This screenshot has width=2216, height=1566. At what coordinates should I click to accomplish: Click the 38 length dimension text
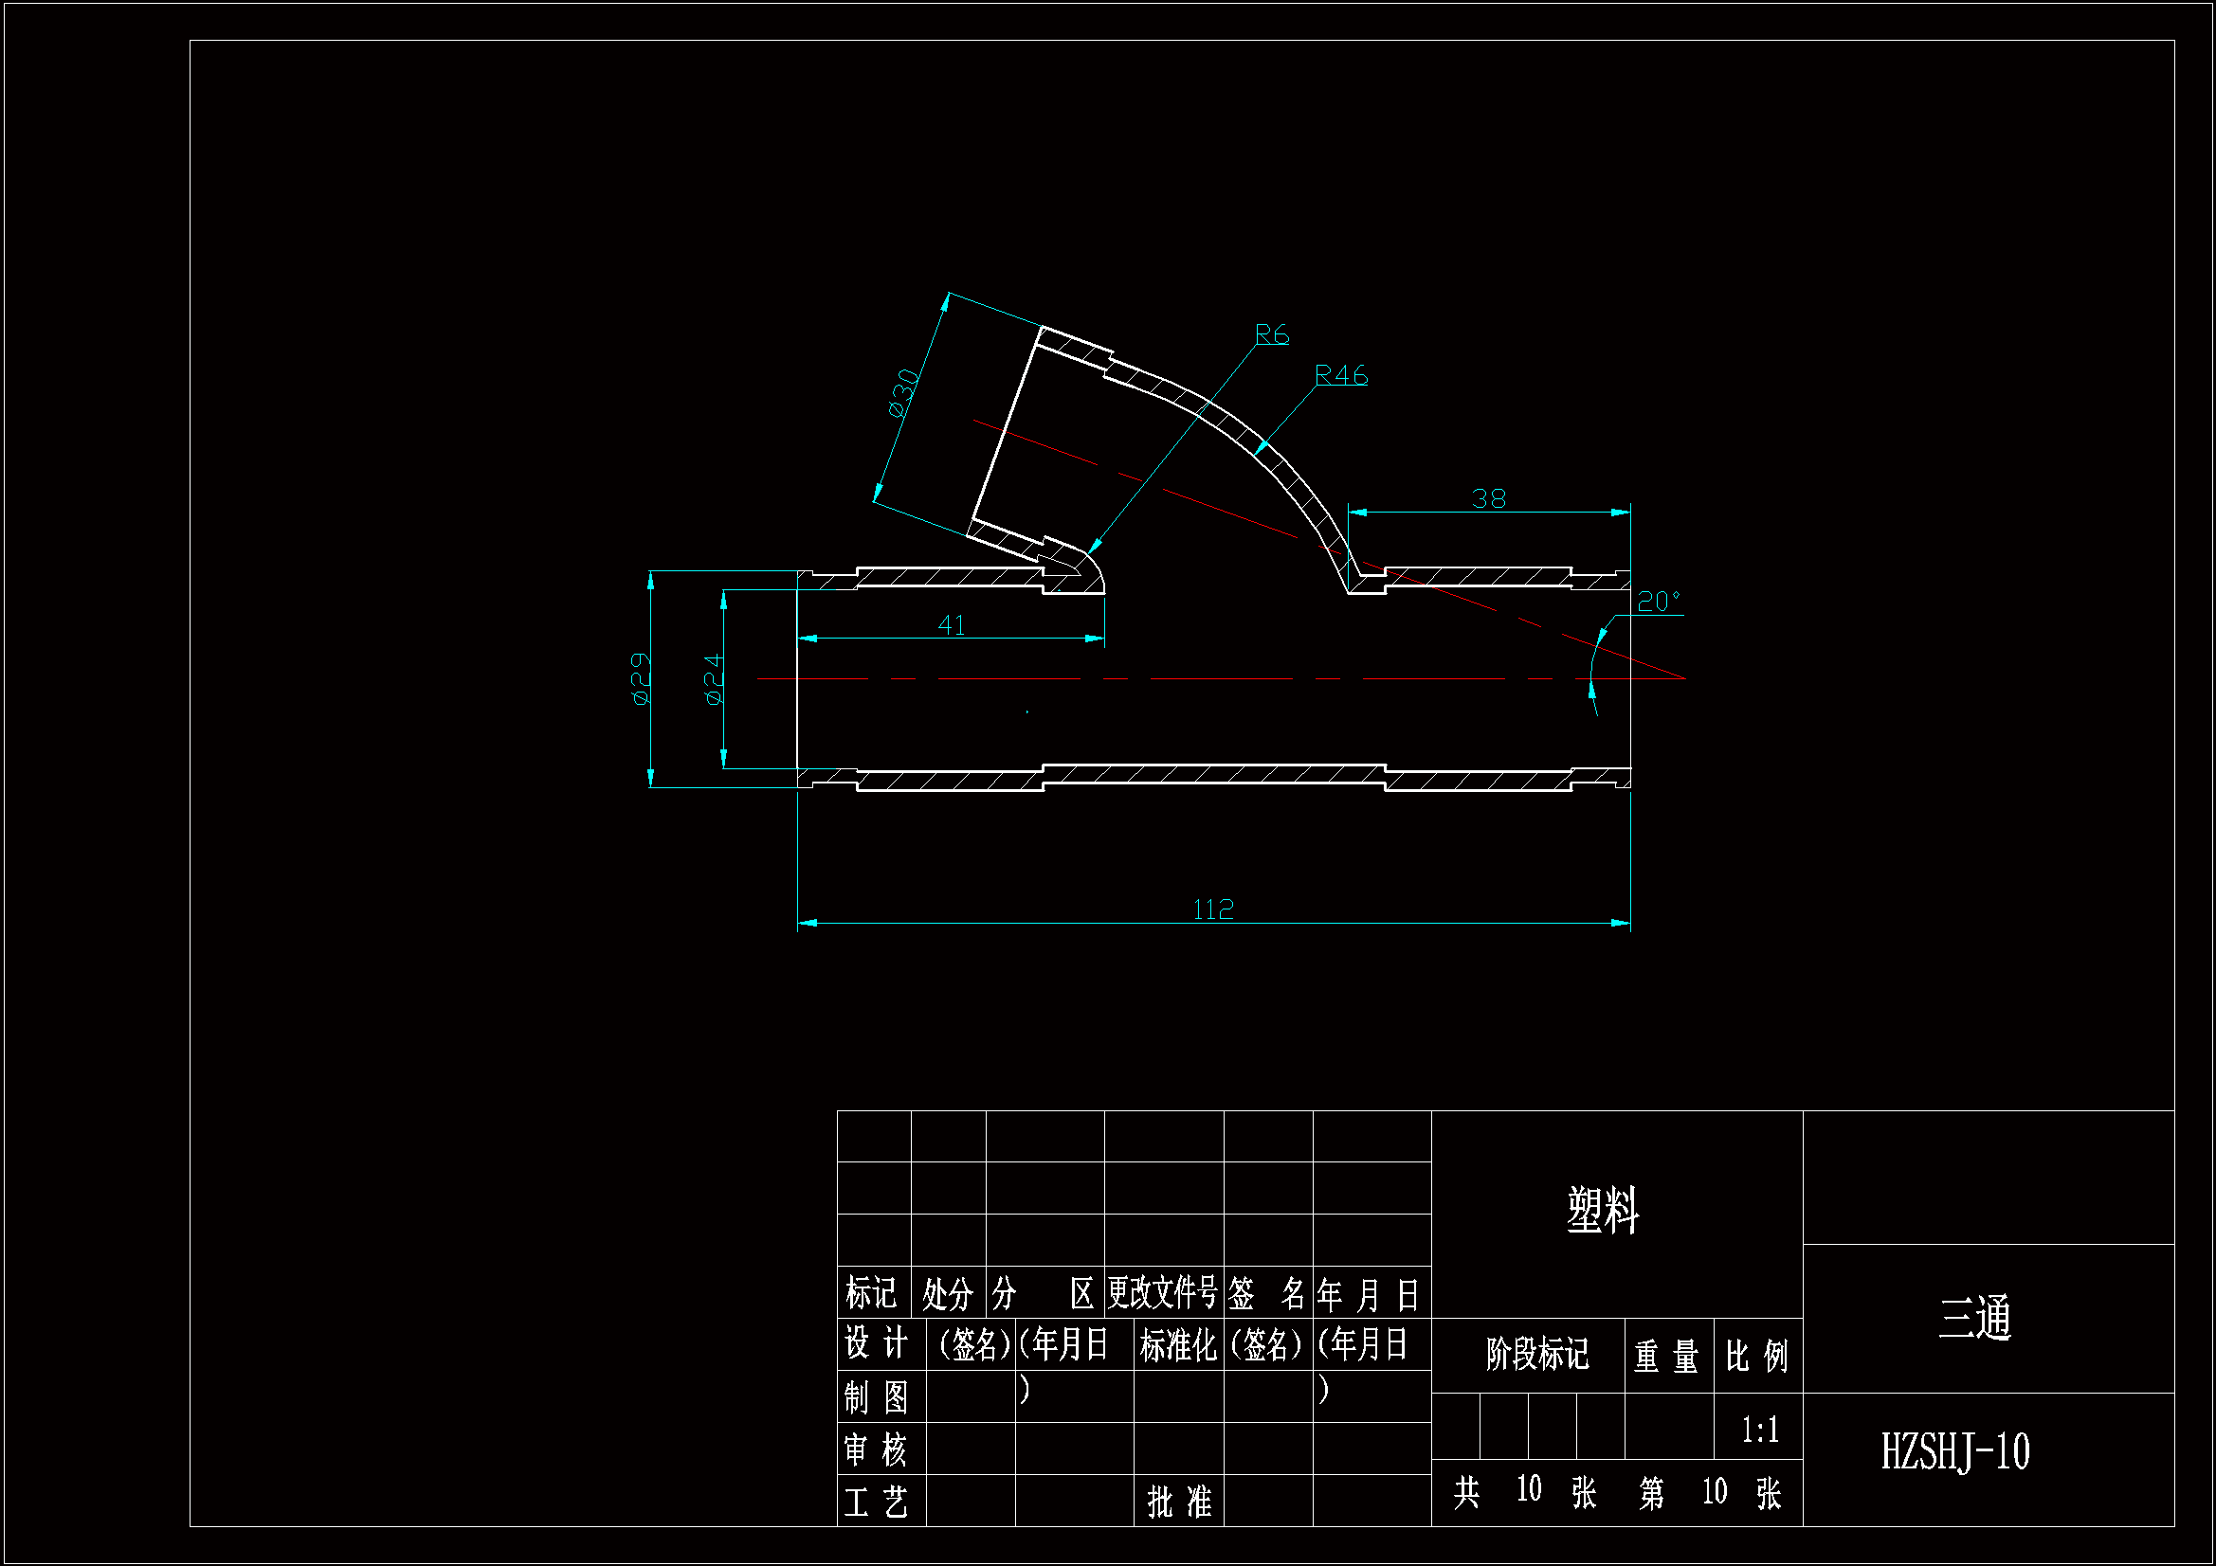(x=1487, y=498)
